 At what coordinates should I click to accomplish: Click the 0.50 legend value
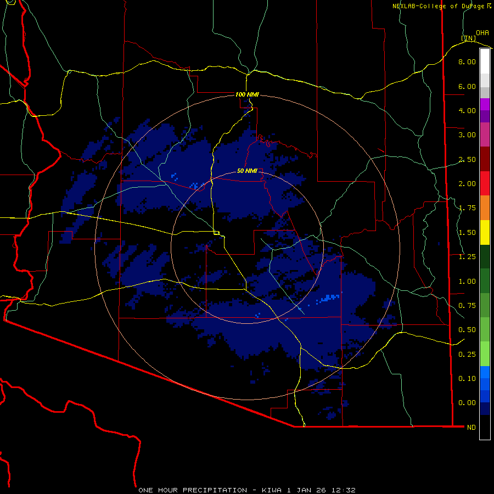[x=467, y=330]
